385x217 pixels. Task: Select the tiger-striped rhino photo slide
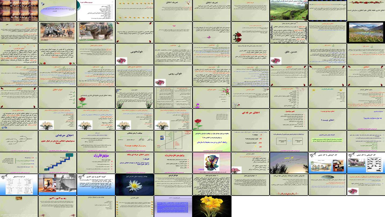[x=96, y=32]
